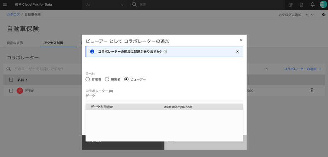Select データ利用者01 suggestion row

[x=164, y=107]
